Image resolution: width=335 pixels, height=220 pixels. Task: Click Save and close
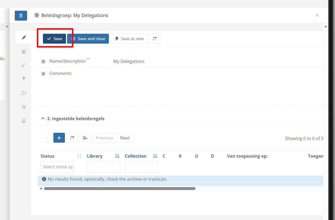[88, 39]
